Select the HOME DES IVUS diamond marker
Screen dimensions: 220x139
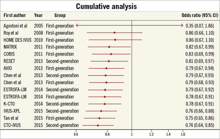[x=115, y=40]
